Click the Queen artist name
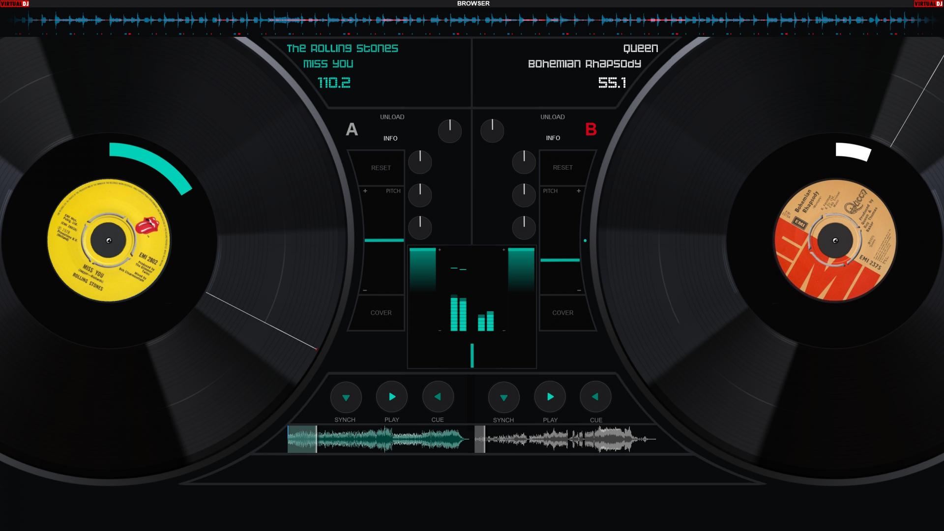Screen dimensions: 944x531 click(x=641, y=48)
